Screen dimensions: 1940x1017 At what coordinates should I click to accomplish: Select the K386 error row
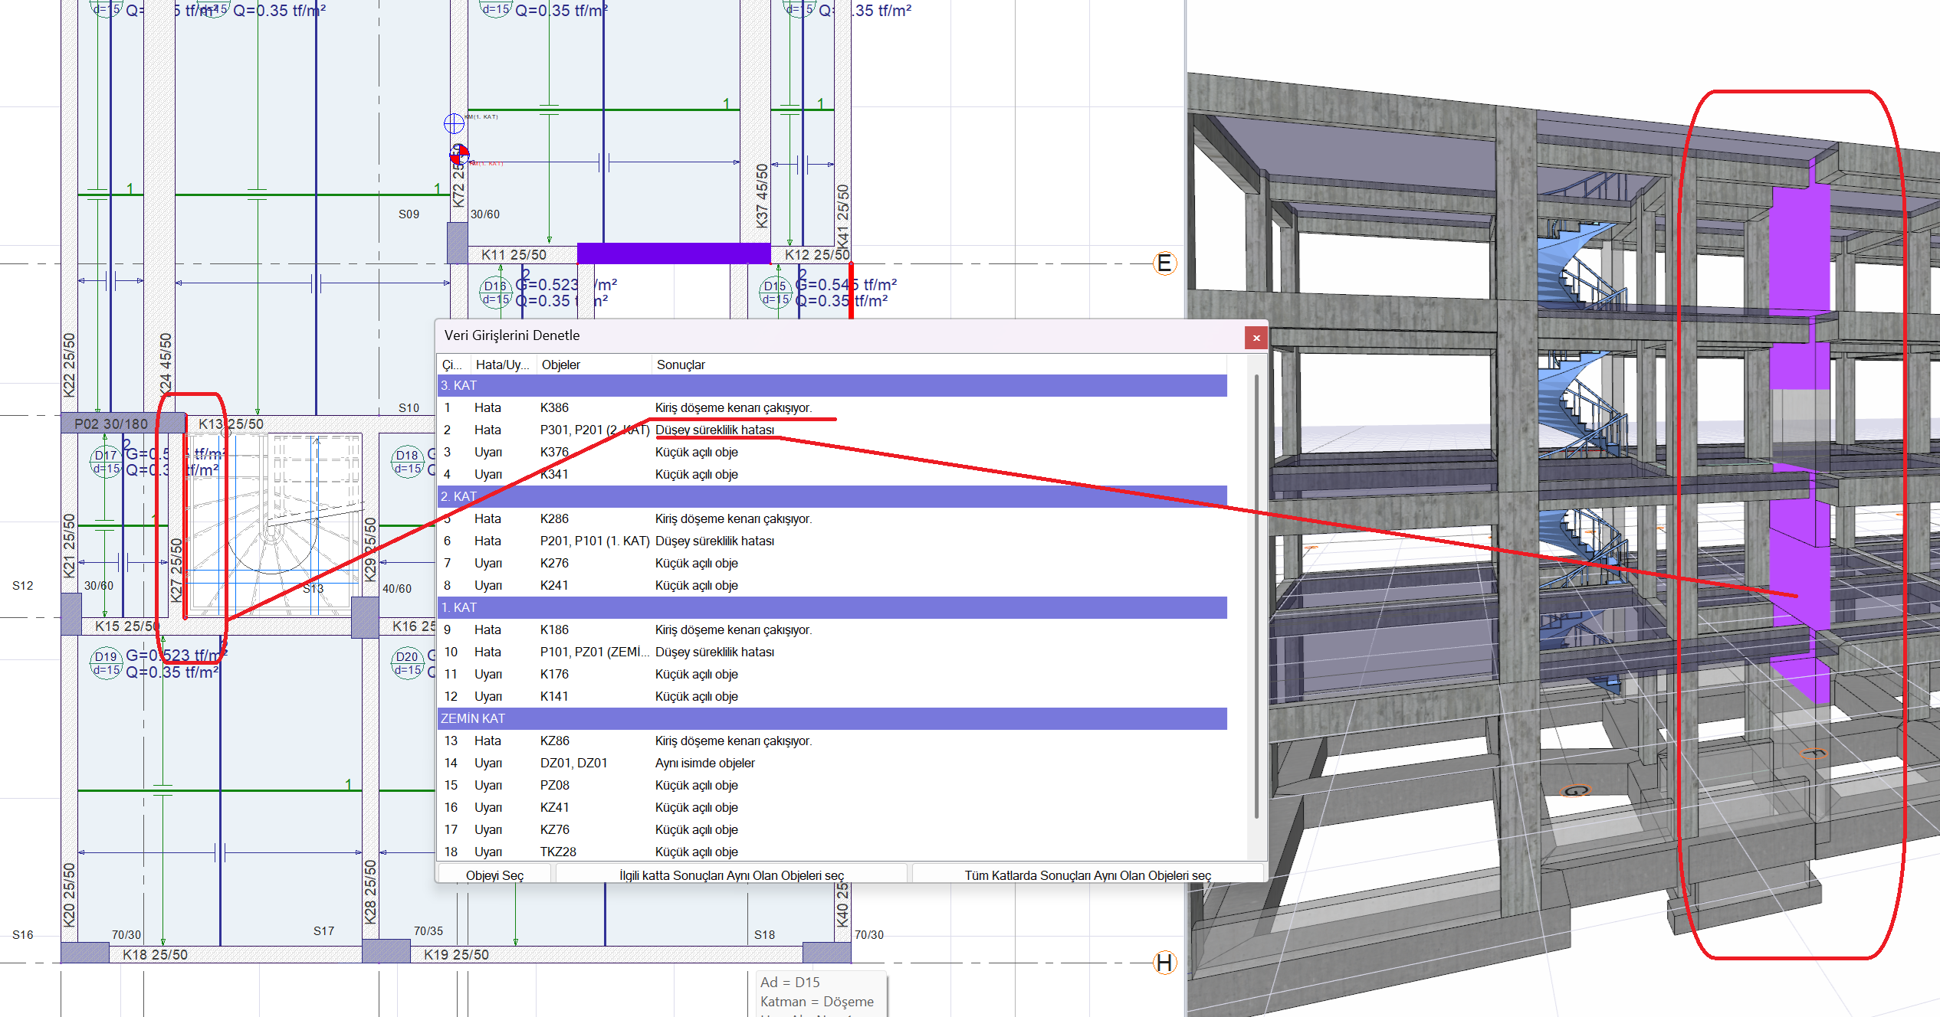click(x=832, y=407)
